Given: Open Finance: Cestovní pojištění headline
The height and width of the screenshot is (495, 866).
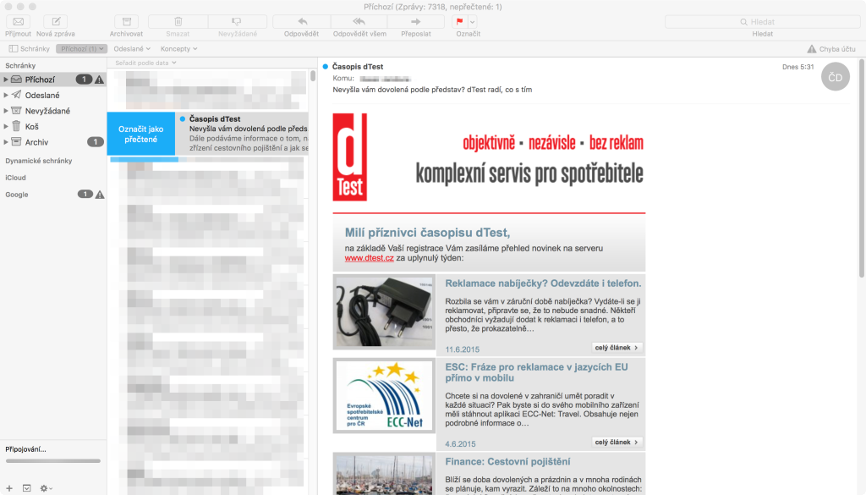Looking at the screenshot, I should [507, 461].
